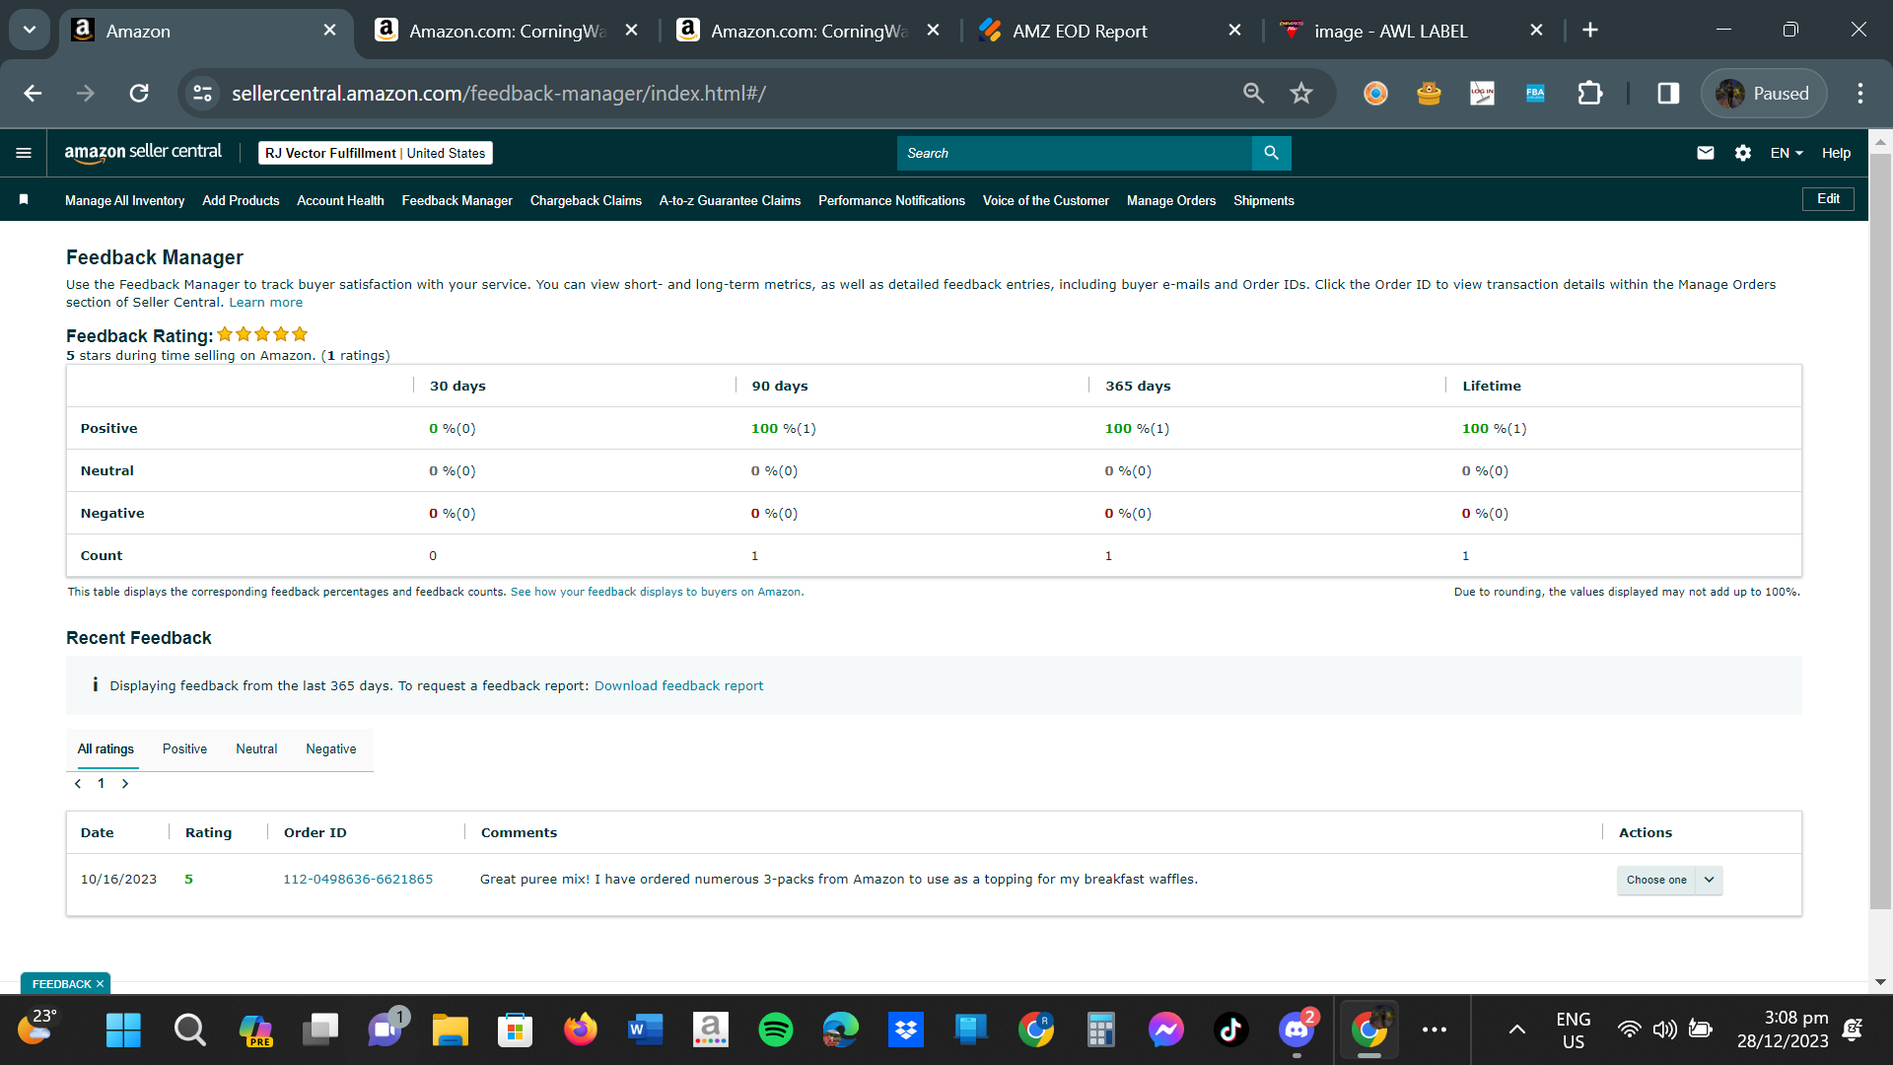Open the EN language dropdown
Image resolution: width=1893 pixels, height=1065 pixels.
point(1786,153)
